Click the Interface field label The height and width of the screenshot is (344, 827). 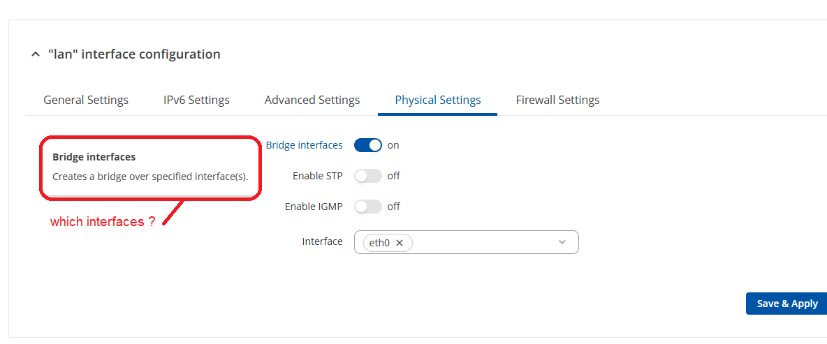point(322,241)
